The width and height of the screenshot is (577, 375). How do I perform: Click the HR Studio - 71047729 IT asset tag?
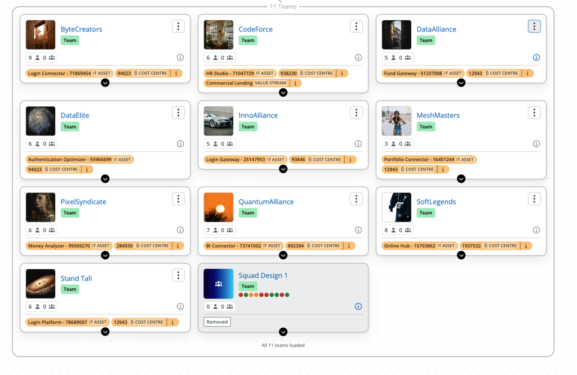tap(239, 73)
